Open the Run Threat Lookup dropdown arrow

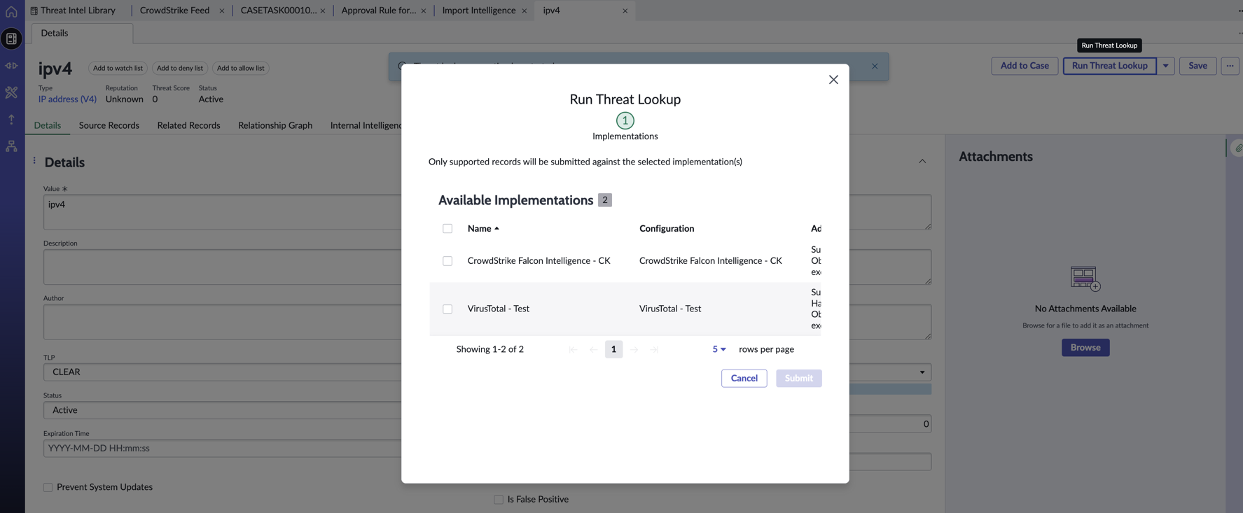click(x=1166, y=66)
